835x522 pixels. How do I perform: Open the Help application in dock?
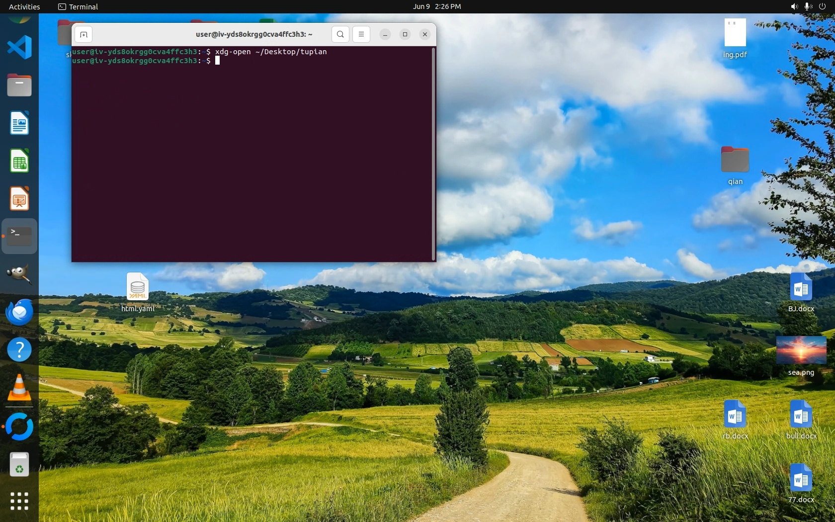point(19,350)
